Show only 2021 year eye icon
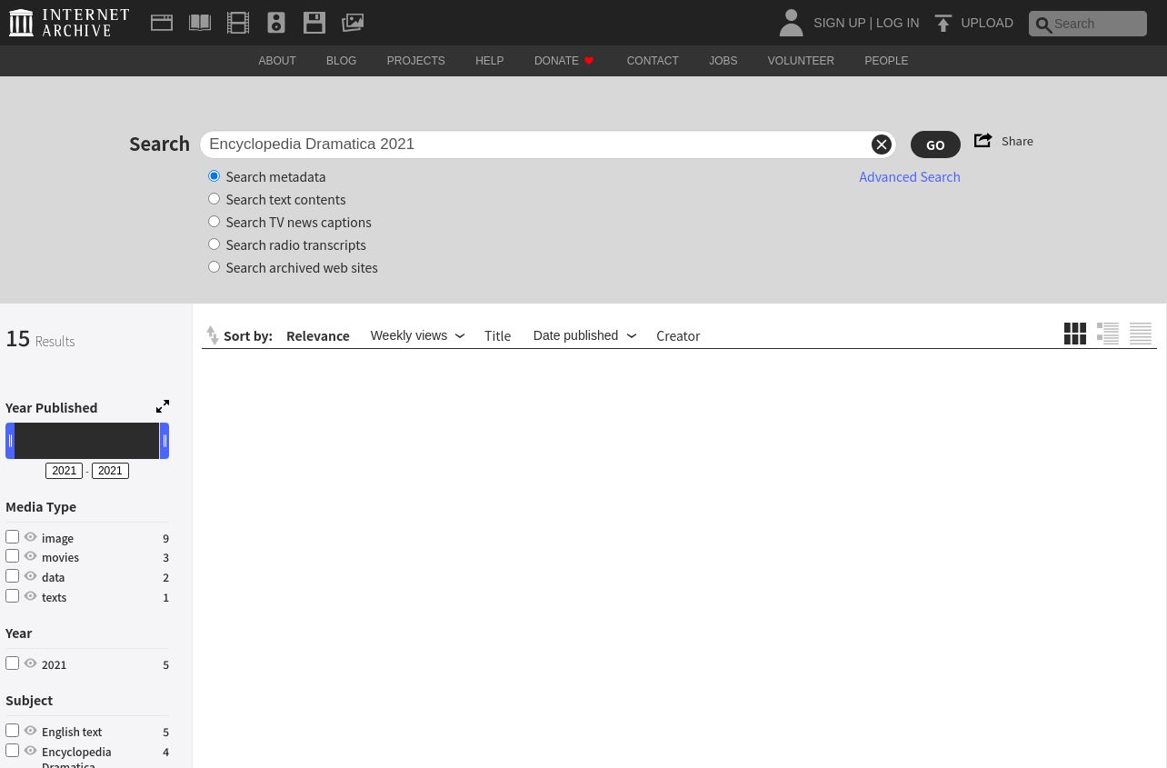 tap(31, 663)
